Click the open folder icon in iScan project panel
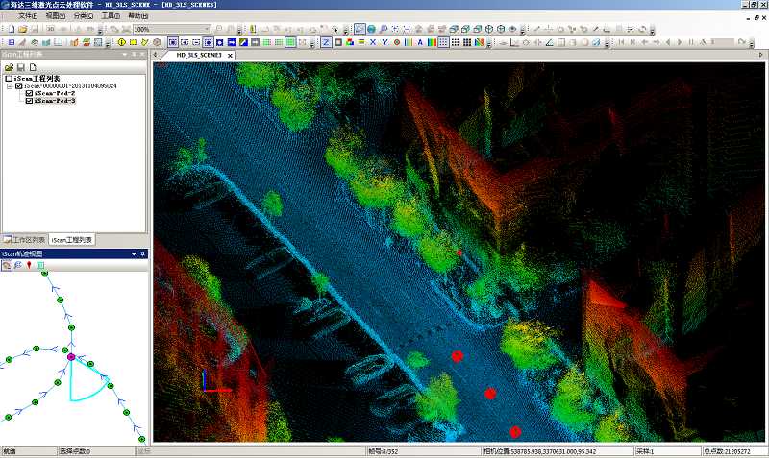This screenshot has height=458, width=769. [x=9, y=67]
